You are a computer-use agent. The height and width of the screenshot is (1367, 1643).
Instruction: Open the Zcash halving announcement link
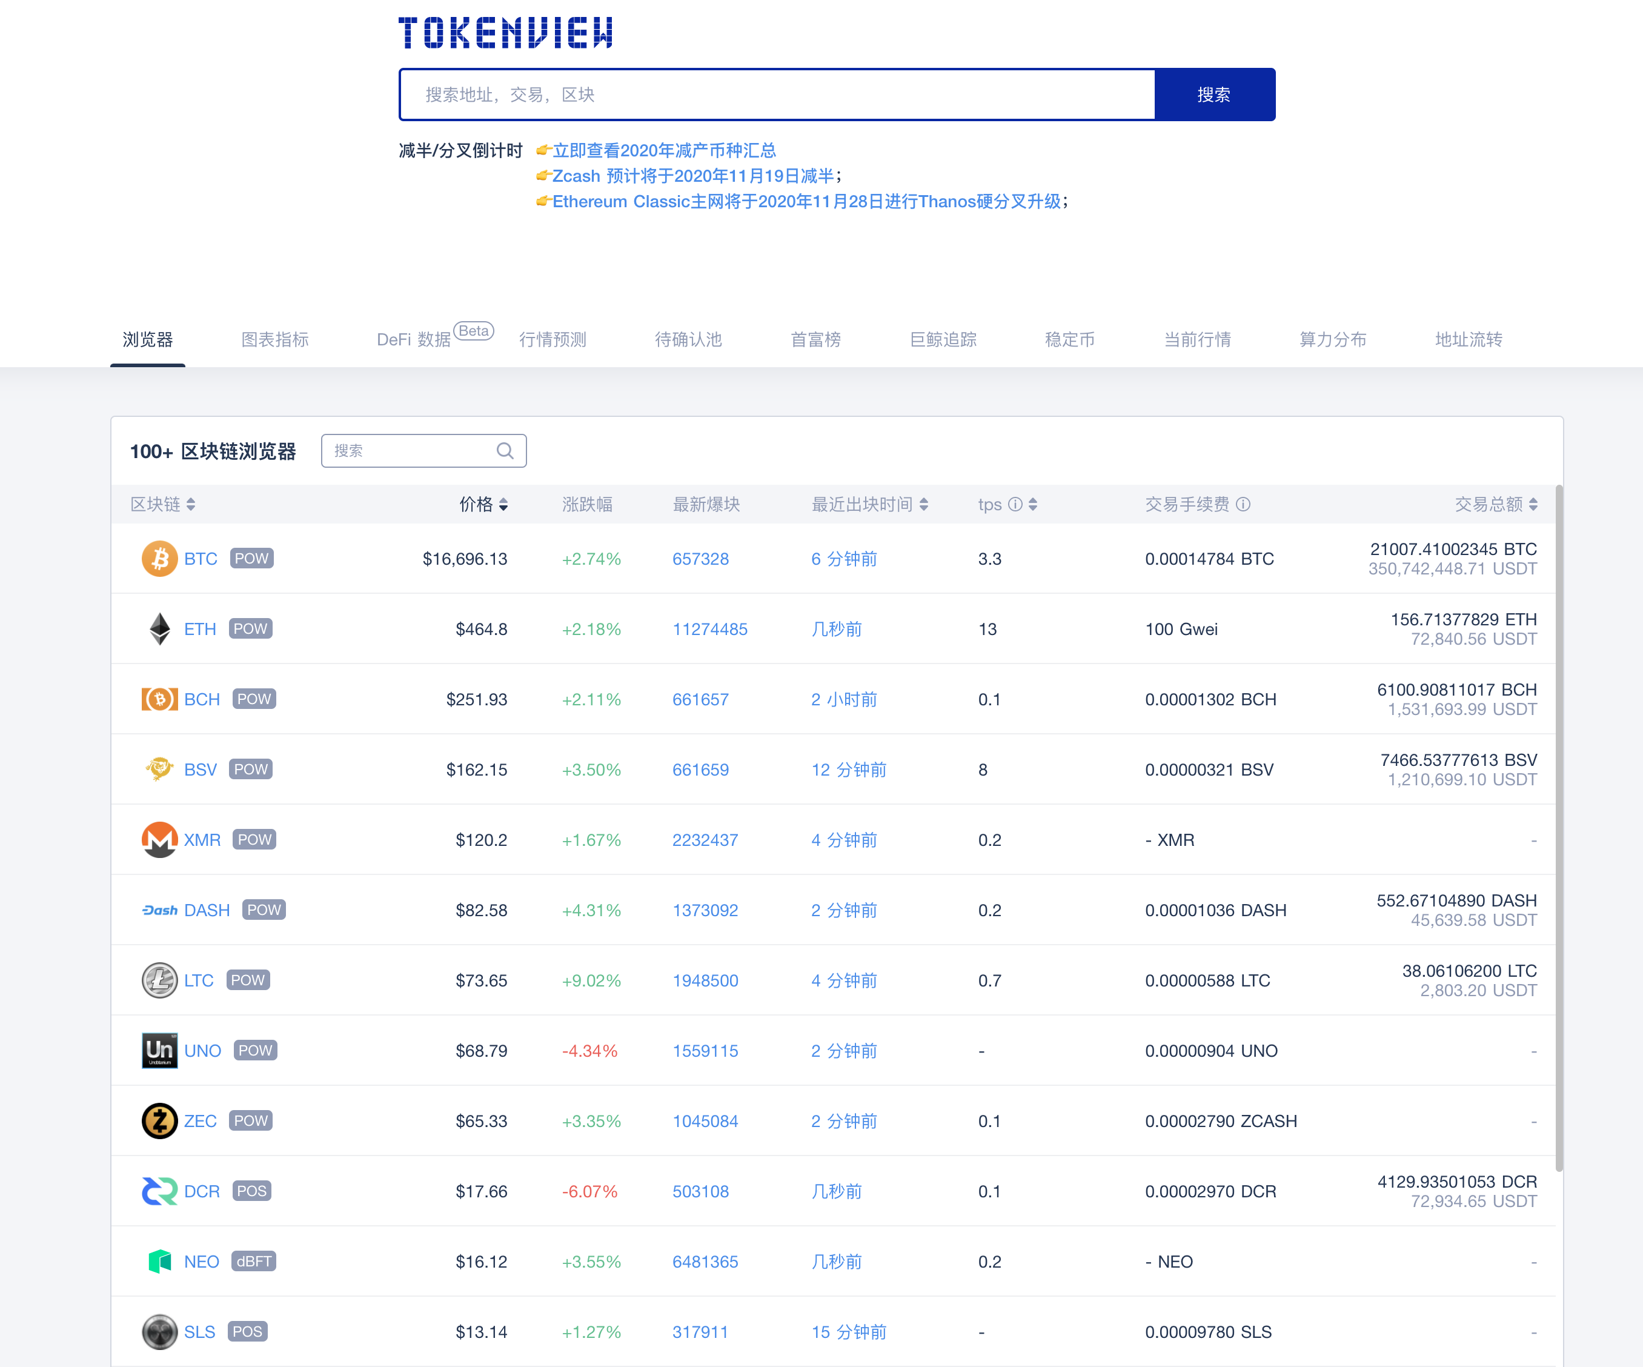click(693, 176)
